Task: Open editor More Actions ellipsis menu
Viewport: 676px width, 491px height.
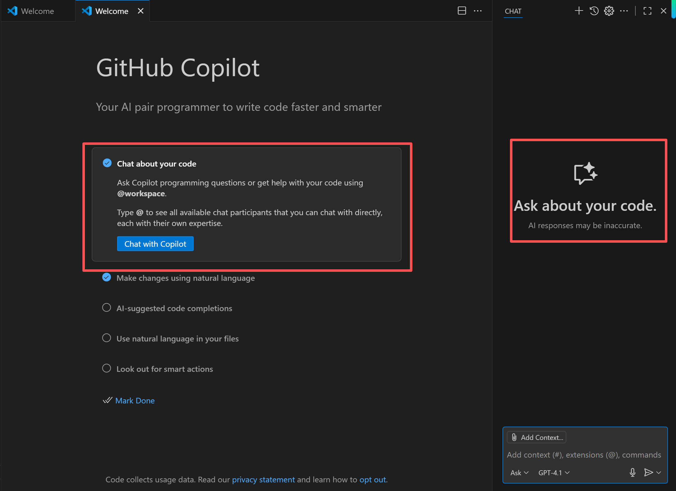Action: tap(478, 11)
